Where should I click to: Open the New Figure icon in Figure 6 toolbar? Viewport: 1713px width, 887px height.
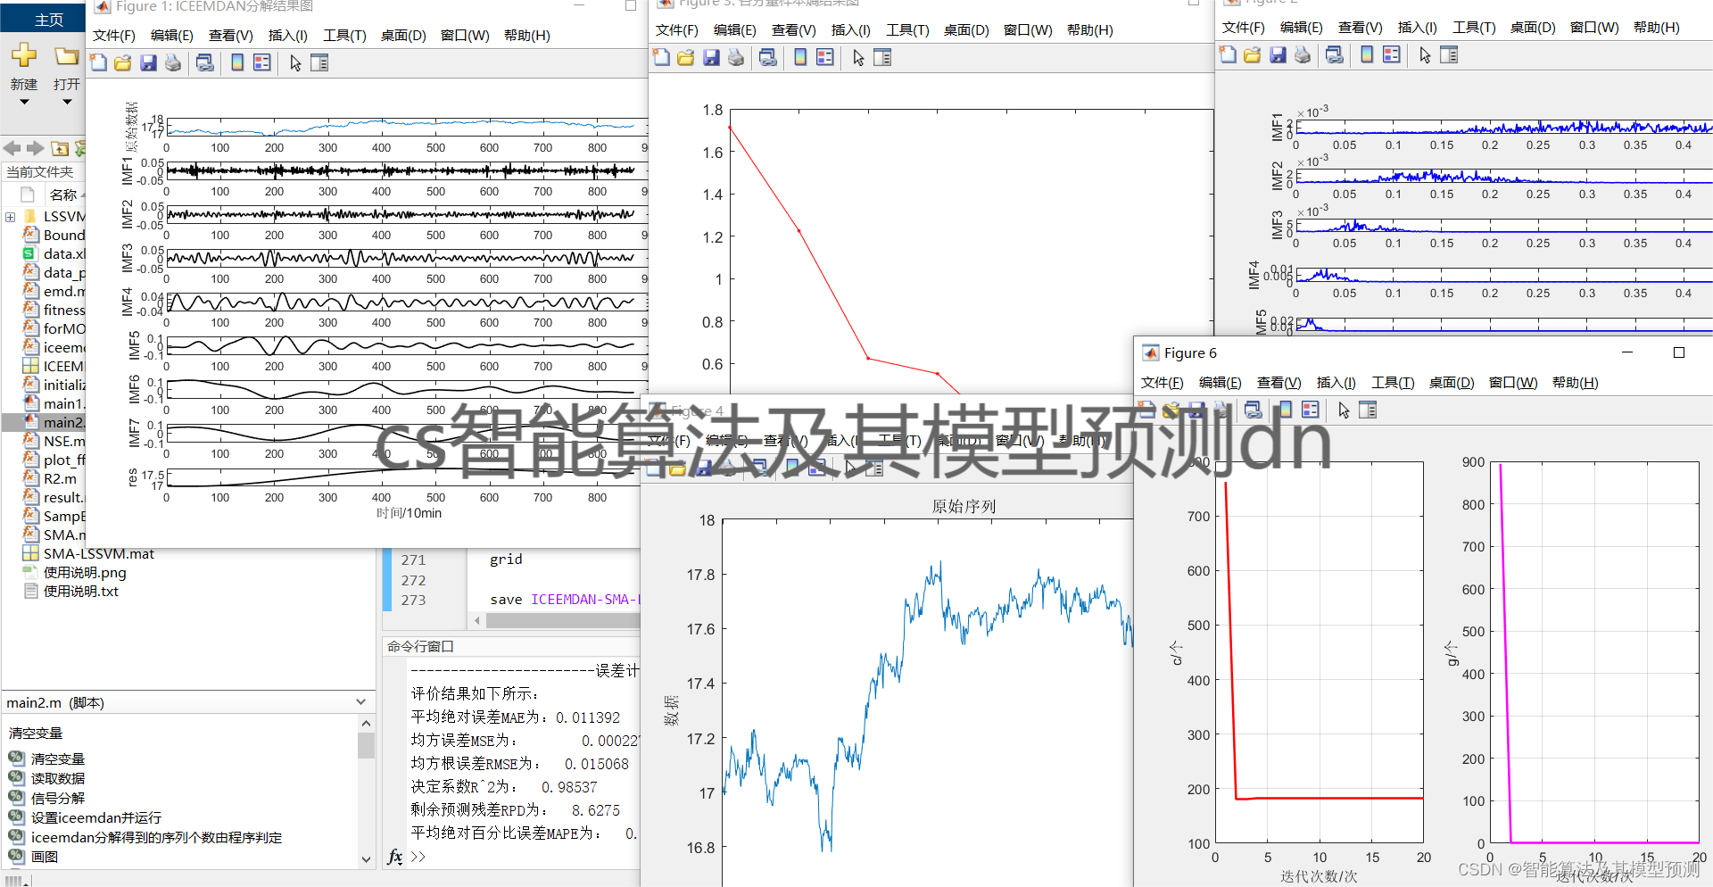pos(1145,410)
